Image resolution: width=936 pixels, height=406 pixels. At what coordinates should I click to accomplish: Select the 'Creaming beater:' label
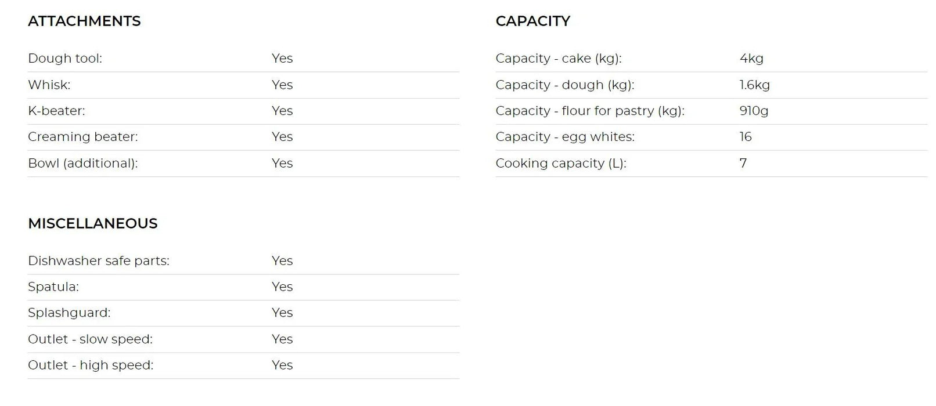click(x=83, y=137)
